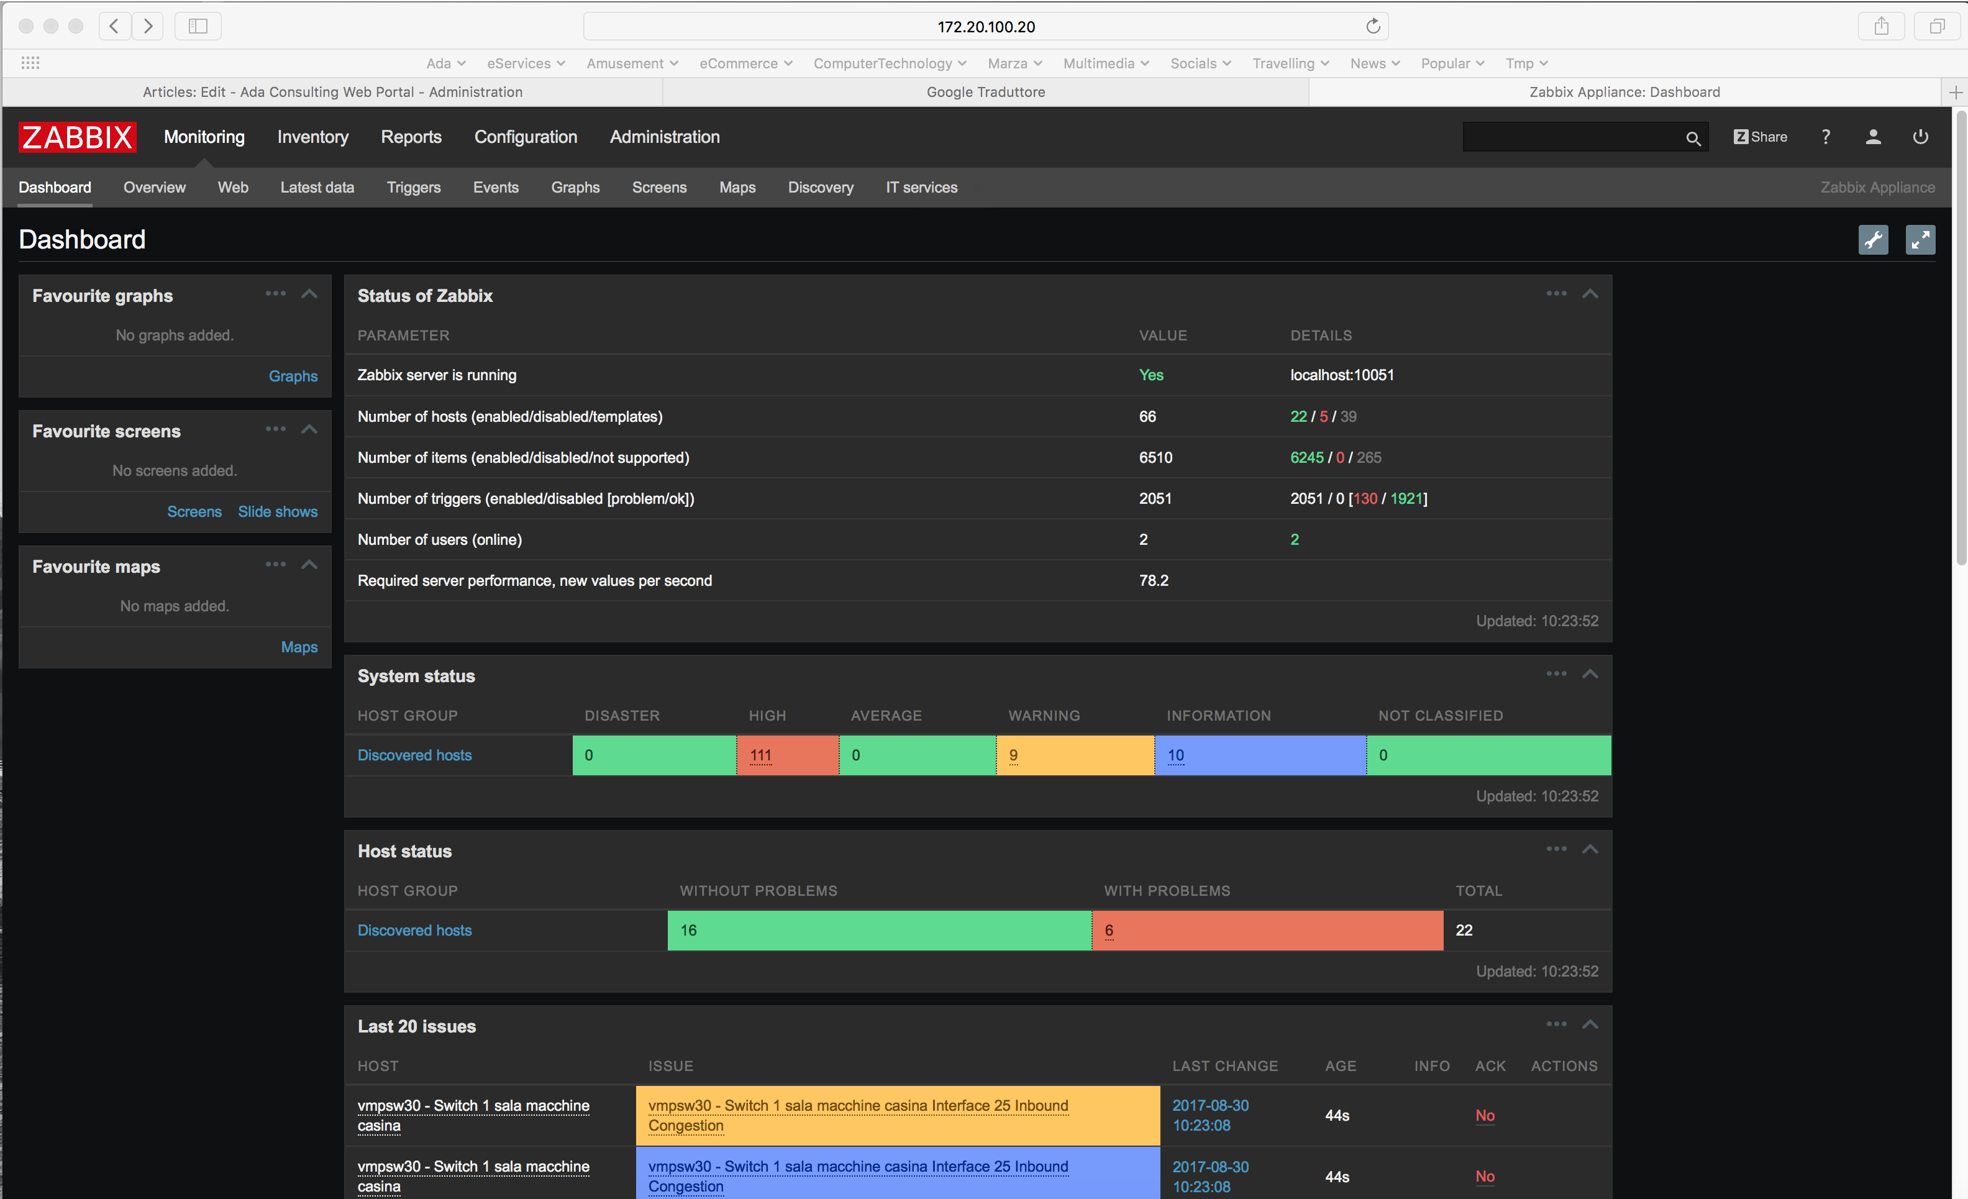Open Discovered hosts in Host status

click(414, 930)
